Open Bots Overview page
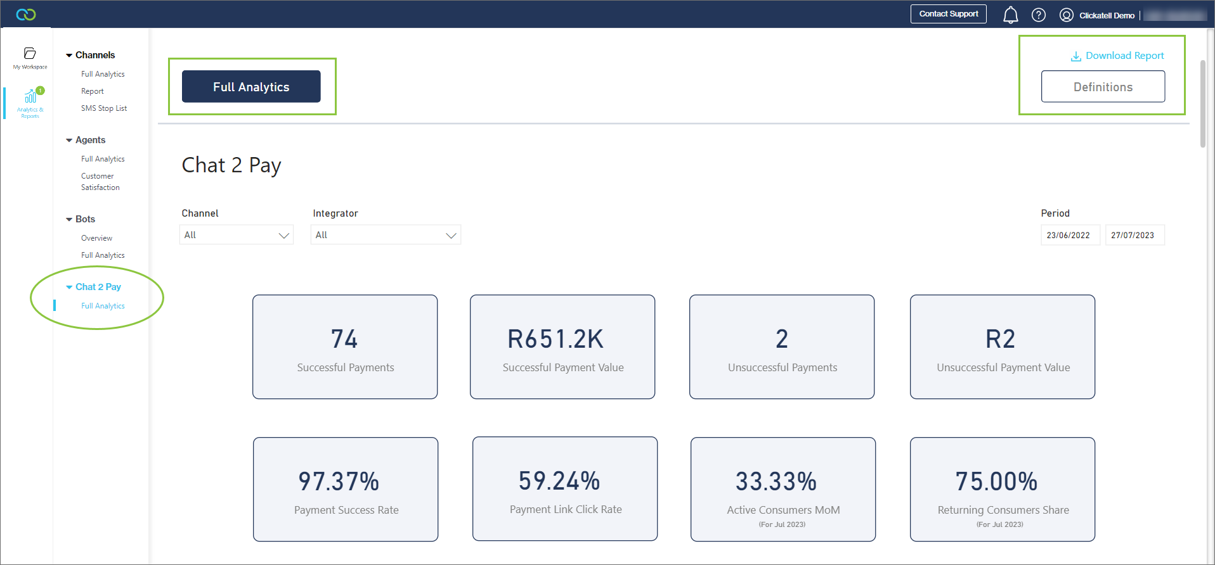1215x565 pixels. tap(96, 238)
